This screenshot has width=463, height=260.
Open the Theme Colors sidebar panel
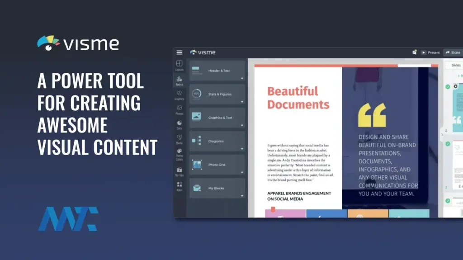click(x=179, y=155)
